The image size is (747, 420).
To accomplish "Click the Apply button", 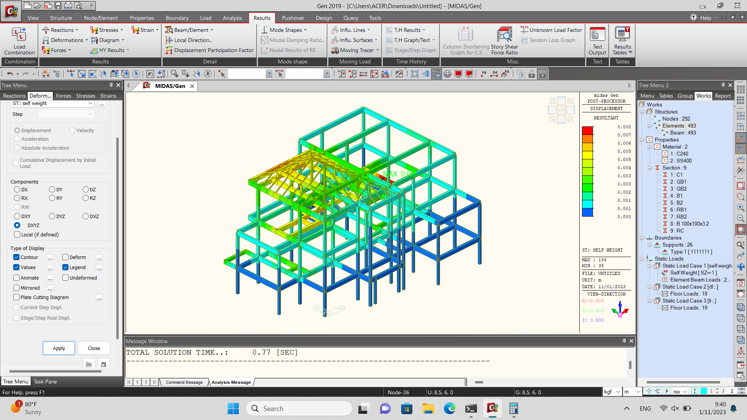I will [59, 348].
